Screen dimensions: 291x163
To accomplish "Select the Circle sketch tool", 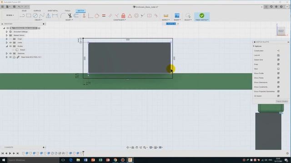I will (x=35, y=16).
